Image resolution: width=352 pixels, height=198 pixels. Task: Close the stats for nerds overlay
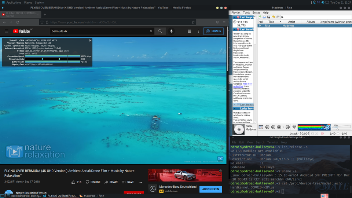click(x=90, y=40)
